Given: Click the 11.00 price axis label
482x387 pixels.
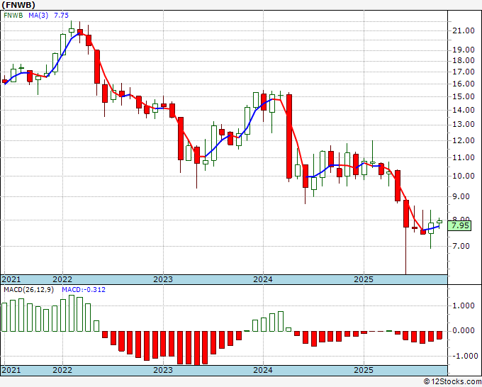Looking at the screenshot, I should tap(464, 157).
